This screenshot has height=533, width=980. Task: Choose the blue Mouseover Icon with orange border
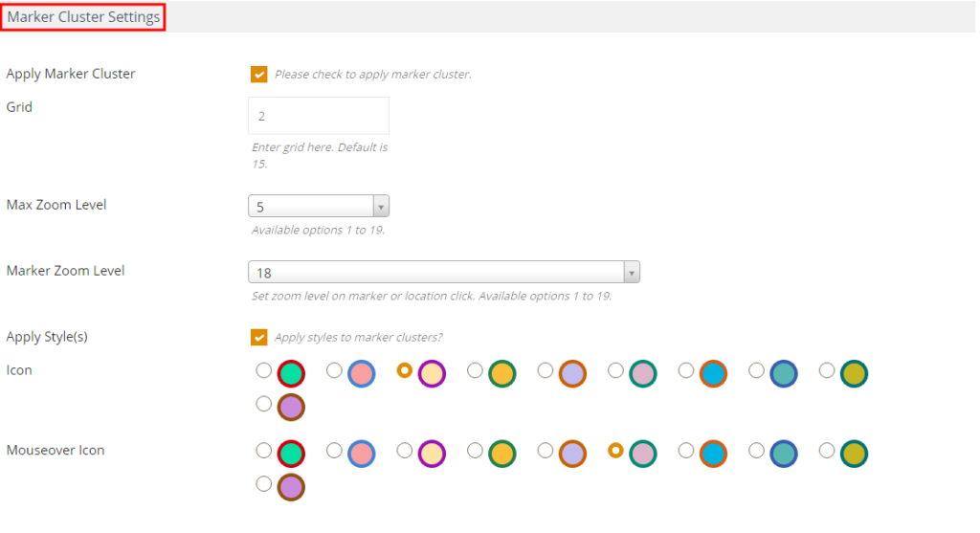[x=713, y=454]
